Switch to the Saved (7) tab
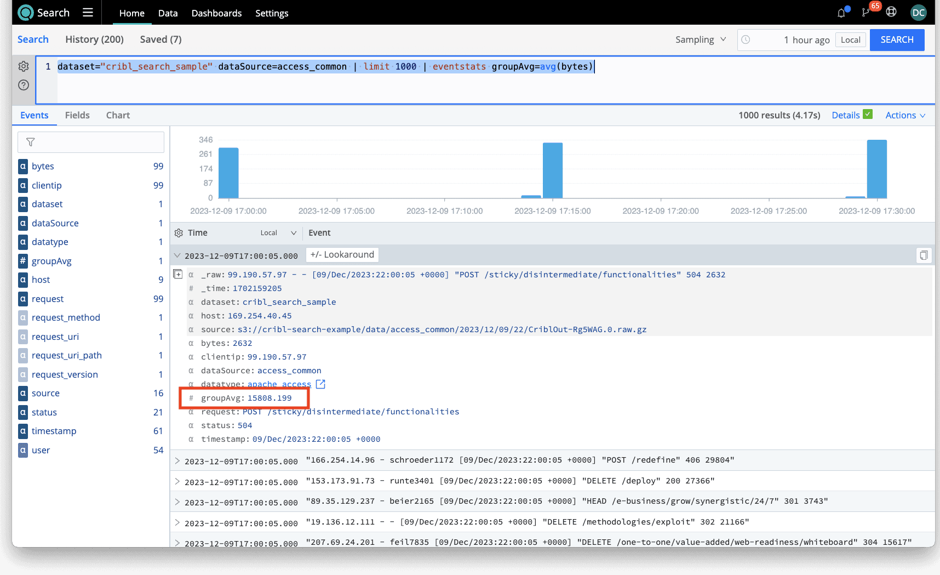Image resolution: width=940 pixels, height=575 pixels. pos(161,39)
